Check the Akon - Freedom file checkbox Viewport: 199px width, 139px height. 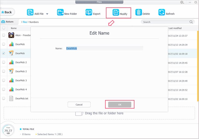(4, 35)
